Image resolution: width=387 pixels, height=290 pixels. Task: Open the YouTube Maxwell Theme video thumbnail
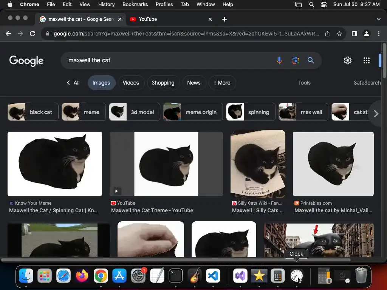point(166,164)
